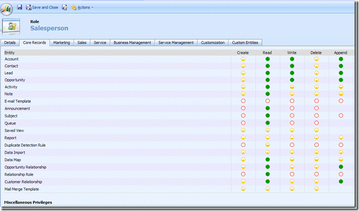
Task: Switch to the Marketing tab
Action: [61, 43]
